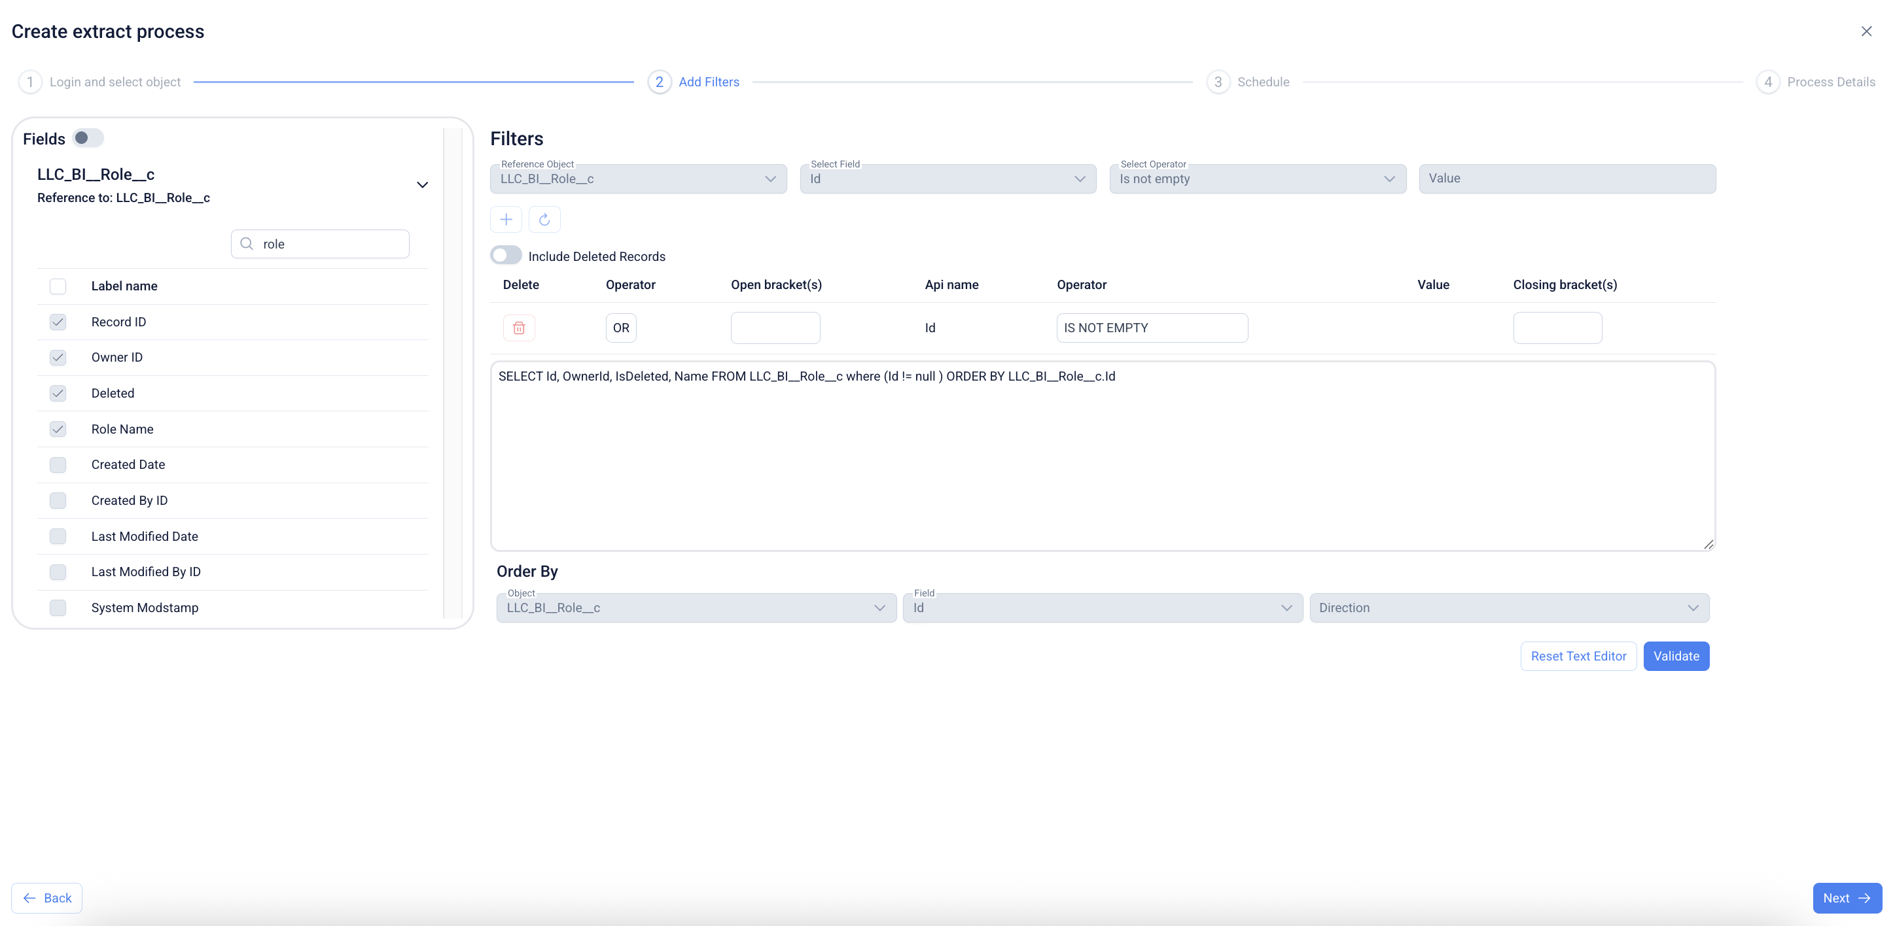The width and height of the screenshot is (1895, 926).
Task: Click the magnifier icon in field search
Action: click(x=247, y=244)
